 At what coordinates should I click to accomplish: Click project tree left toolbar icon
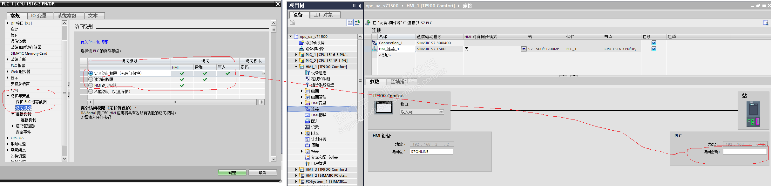coord(292,23)
